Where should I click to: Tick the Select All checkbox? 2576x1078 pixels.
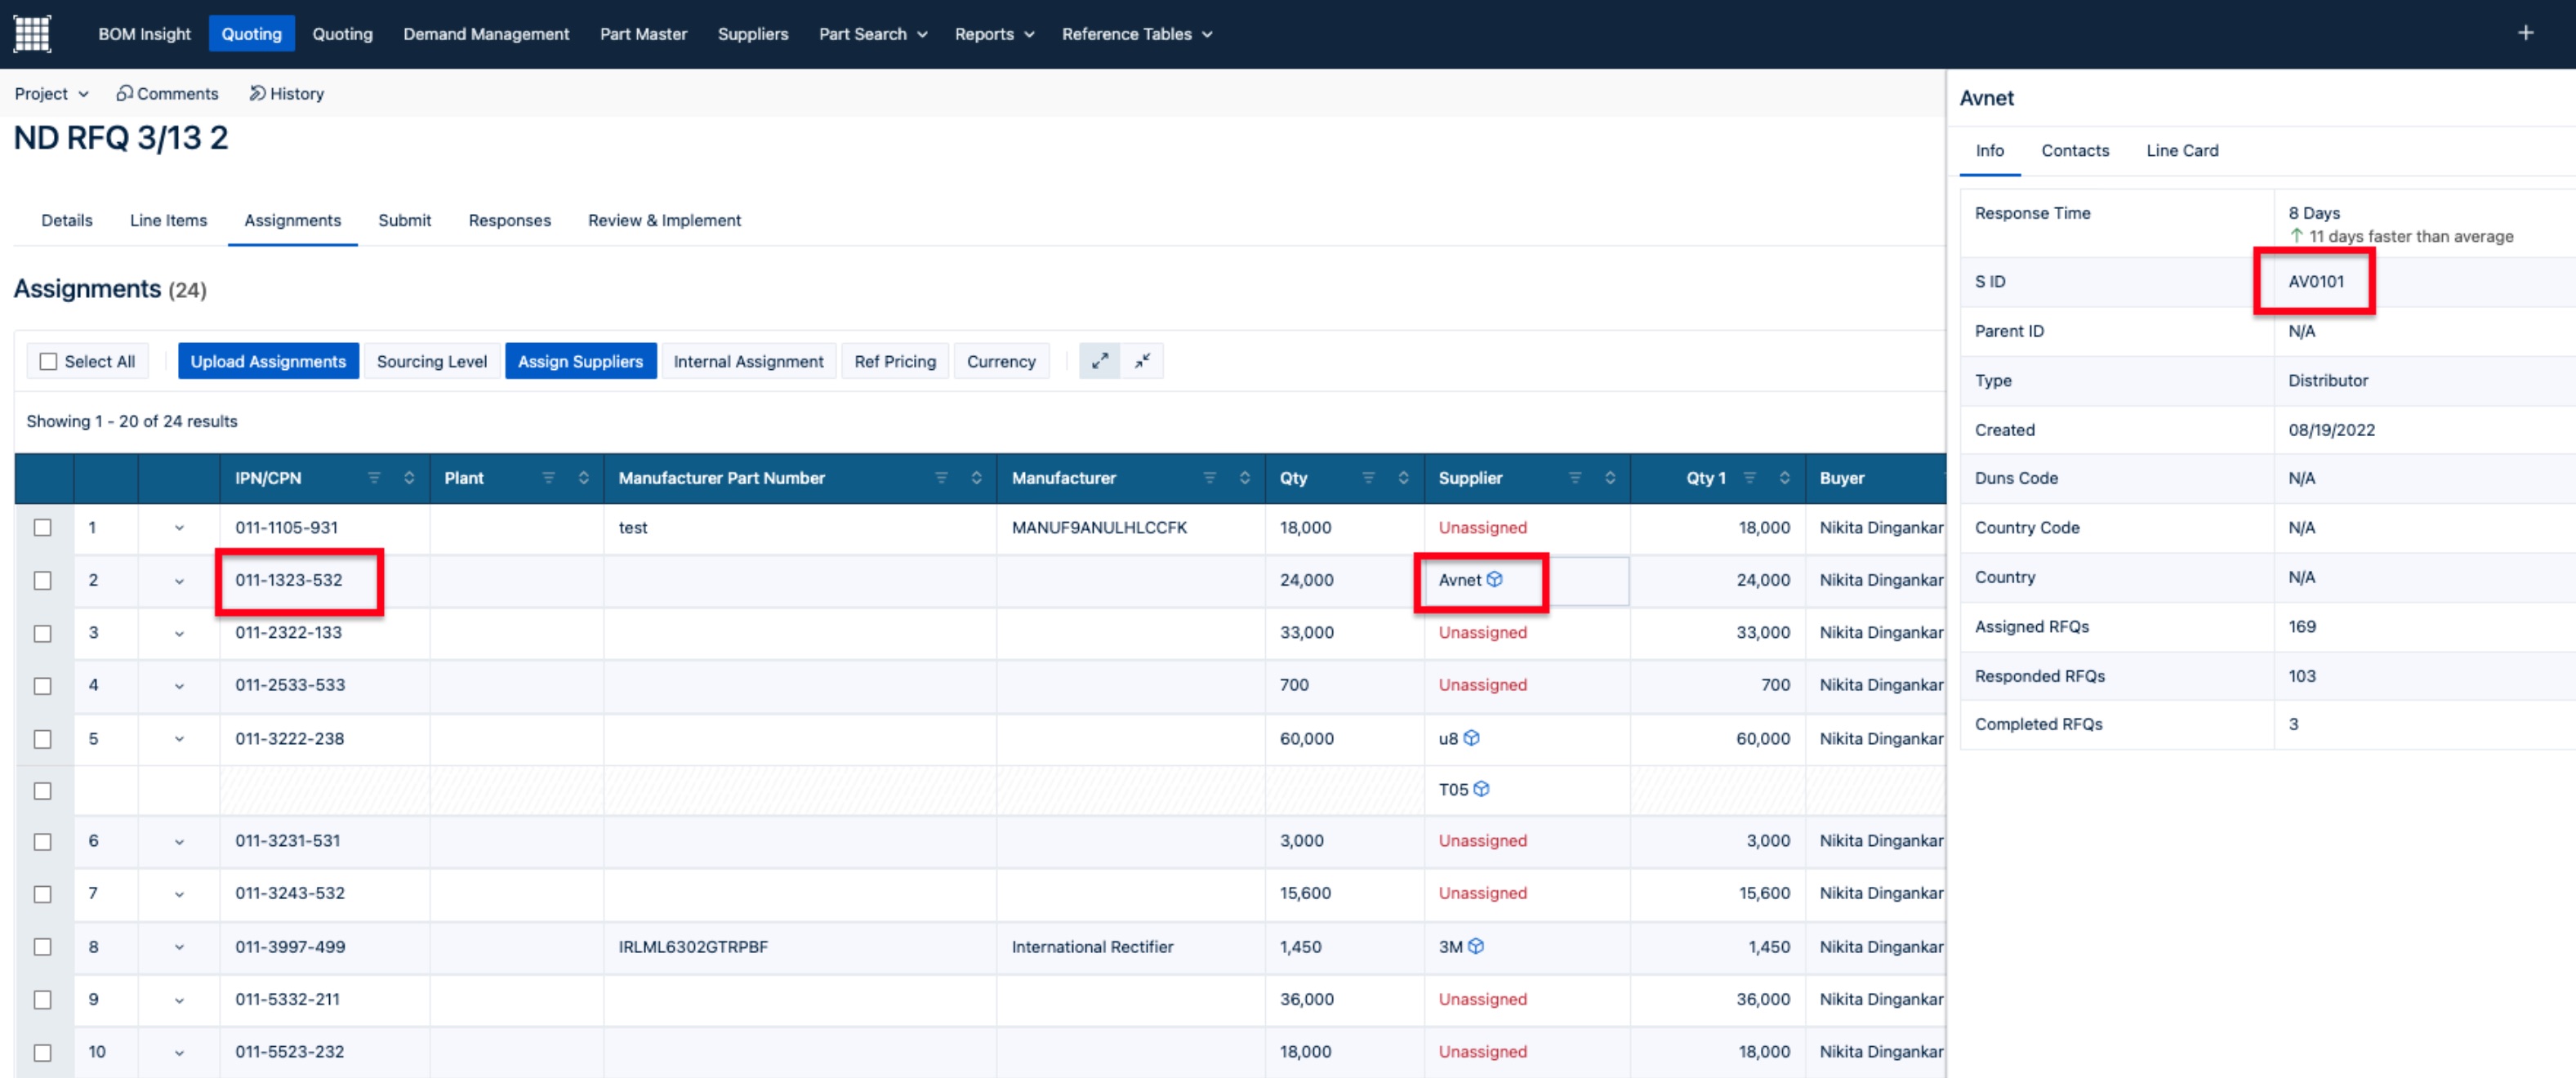click(x=48, y=361)
